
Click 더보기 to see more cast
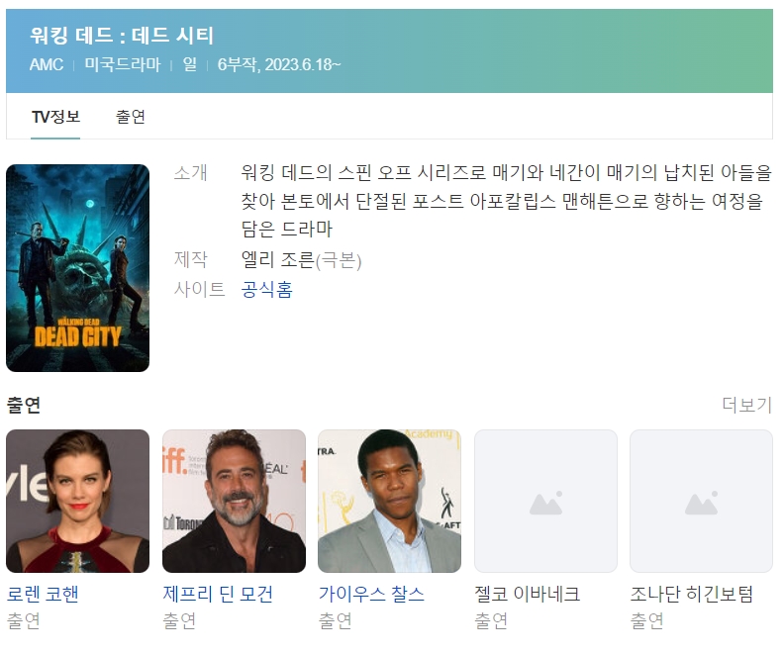(747, 405)
